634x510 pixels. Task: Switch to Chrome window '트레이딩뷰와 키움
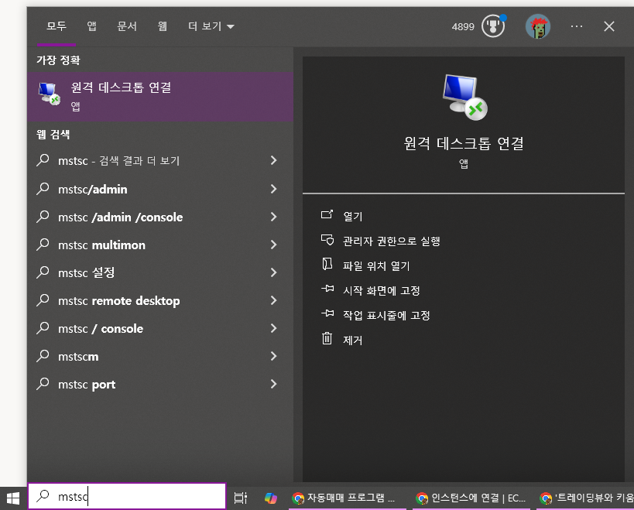tap(585, 498)
